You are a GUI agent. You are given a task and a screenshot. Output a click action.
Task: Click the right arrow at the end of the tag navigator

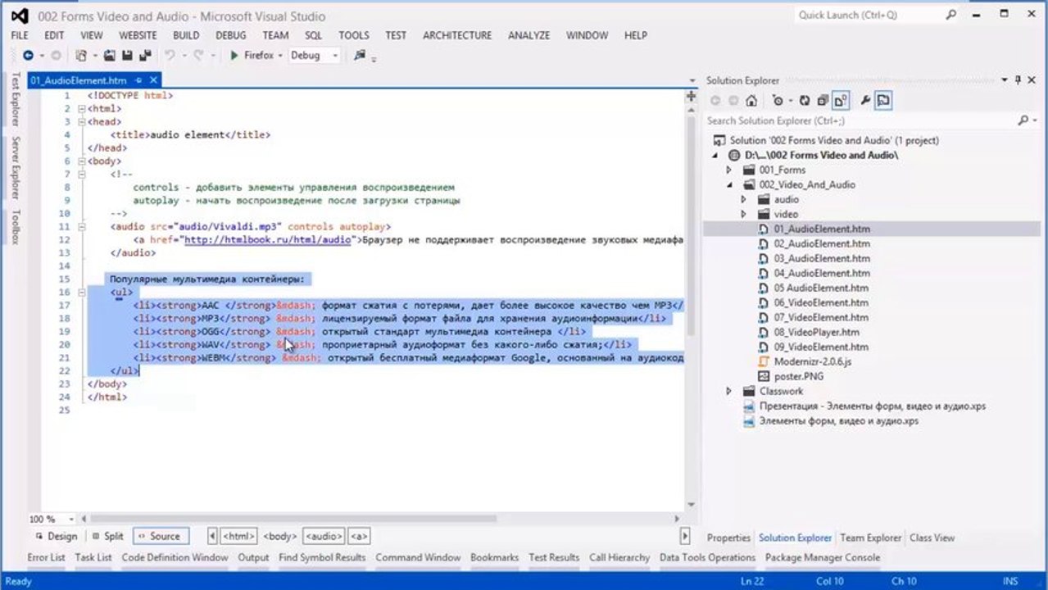point(685,537)
